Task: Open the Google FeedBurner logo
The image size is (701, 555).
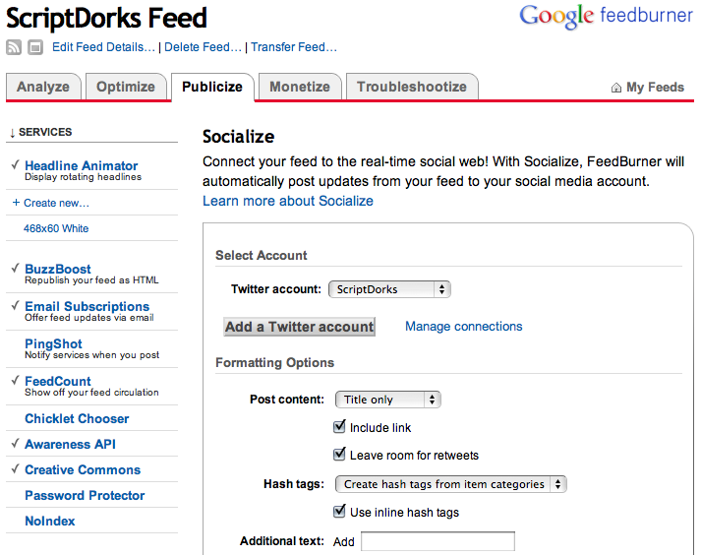Action: point(606,17)
